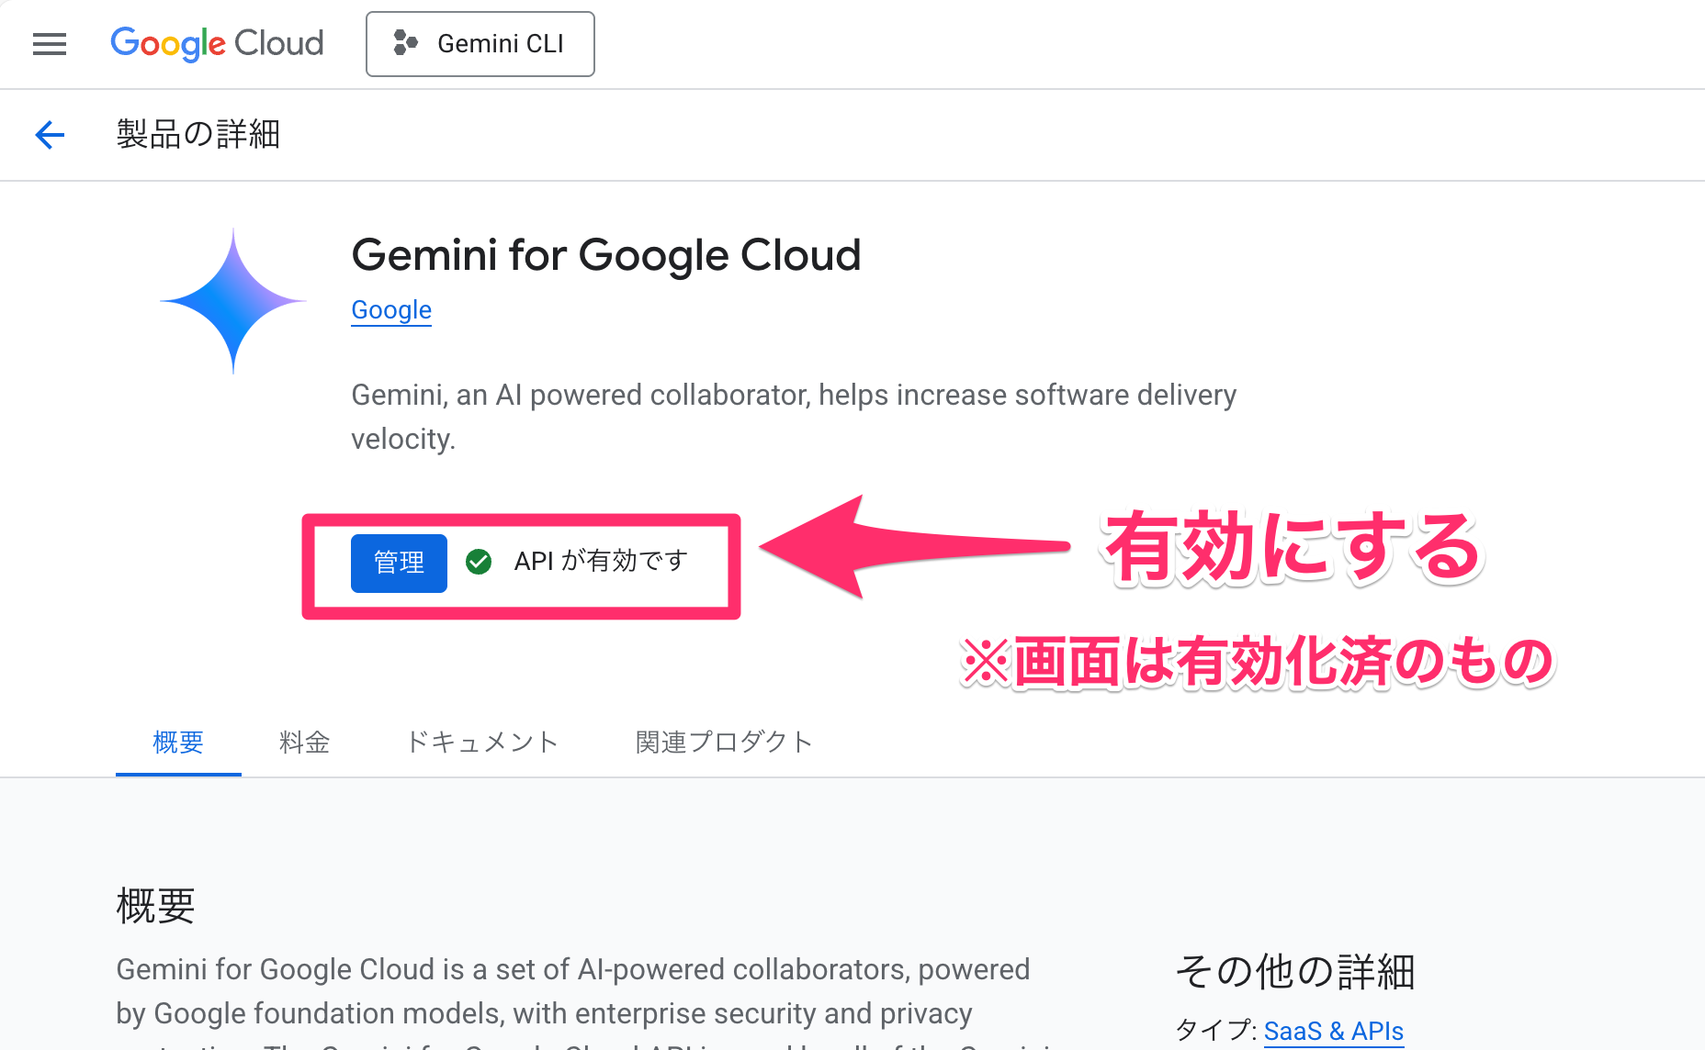Viewport: 1705px width, 1050px height.
Task: Open the Google publisher link
Action: pyautogui.click(x=390, y=310)
